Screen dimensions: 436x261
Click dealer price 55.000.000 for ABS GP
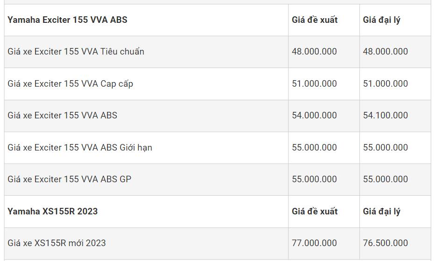[x=385, y=179]
